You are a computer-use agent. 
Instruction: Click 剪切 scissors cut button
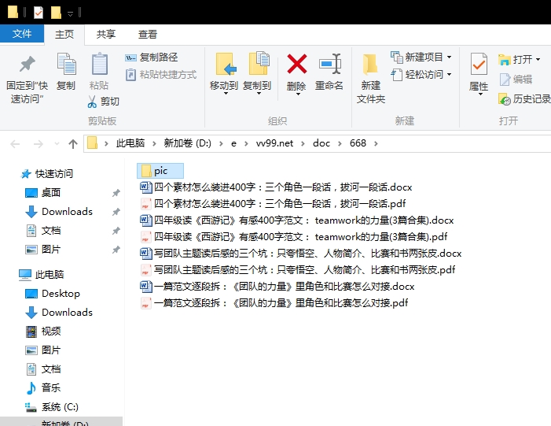[103, 102]
